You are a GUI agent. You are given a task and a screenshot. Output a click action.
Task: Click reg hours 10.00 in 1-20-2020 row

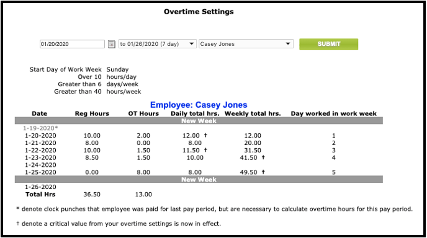coord(92,136)
